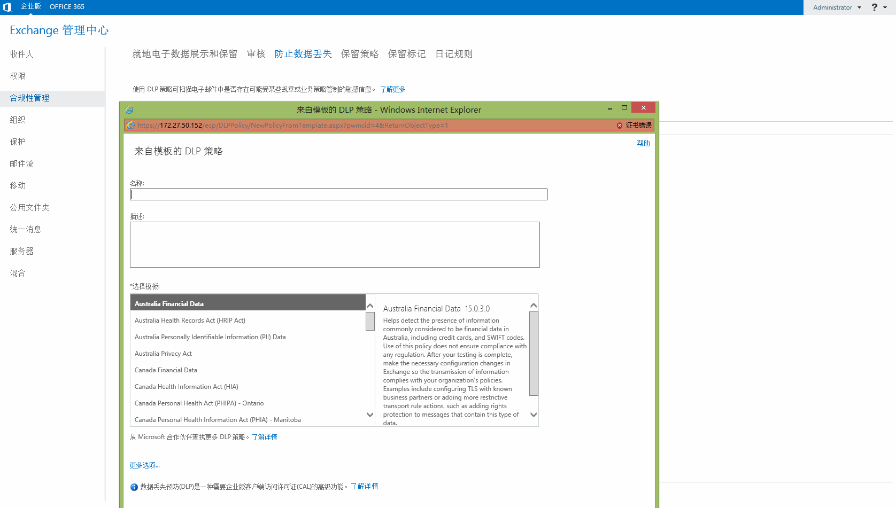Click description pane scroll up arrow
This screenshot has width=896, height=508.
(534, 306)
